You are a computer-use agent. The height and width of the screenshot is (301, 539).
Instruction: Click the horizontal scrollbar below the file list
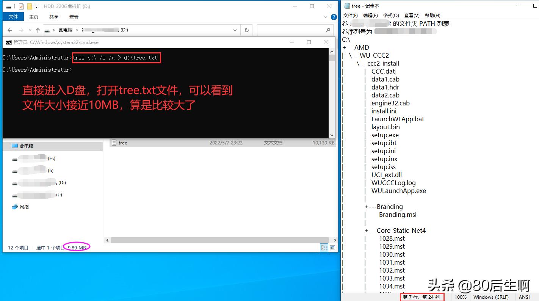(x=220, y=240)
